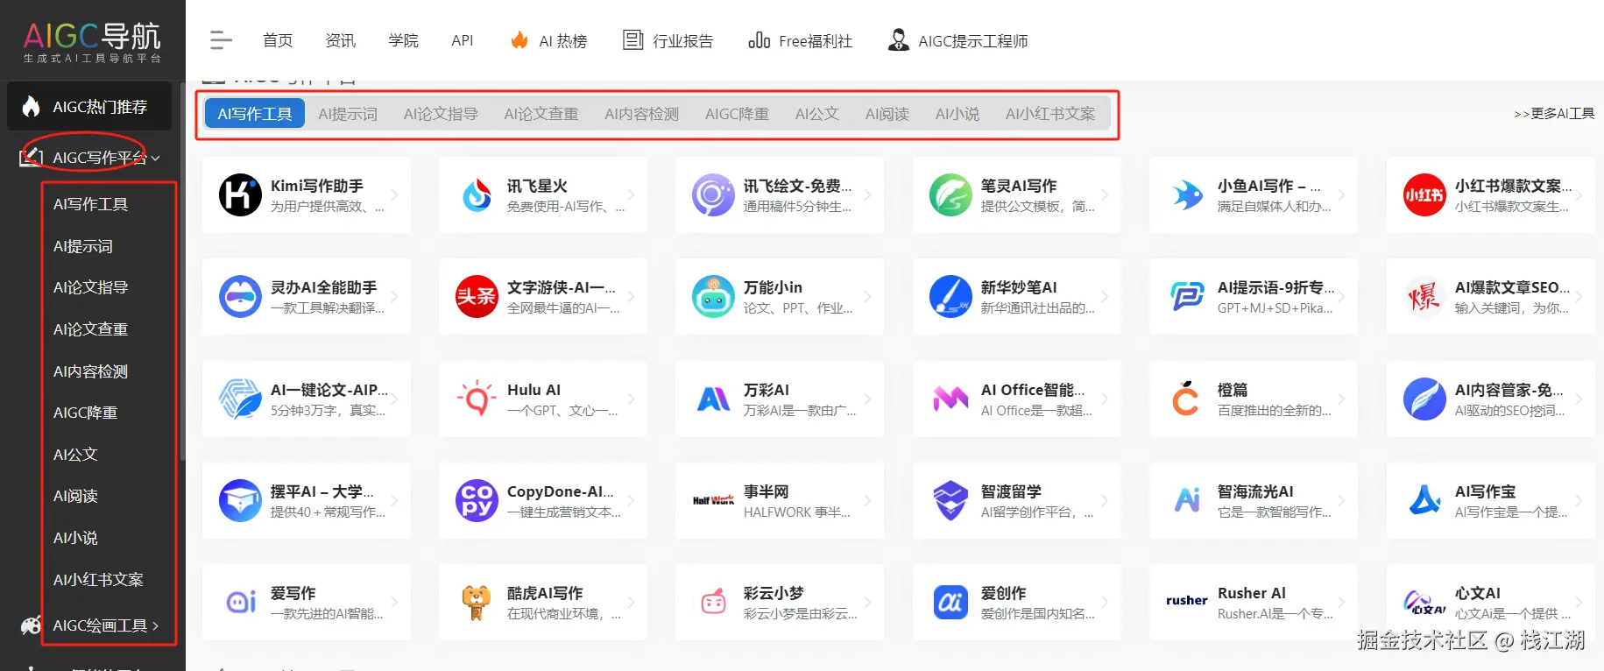Select AI小红书文案 in the sidebar
1604x671 pixels.
98,580
